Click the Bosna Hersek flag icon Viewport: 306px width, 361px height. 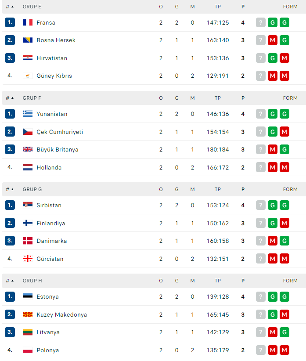pos(28,40)
